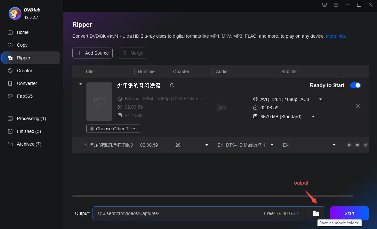Open the More Info link

click(x=337, y=36)
